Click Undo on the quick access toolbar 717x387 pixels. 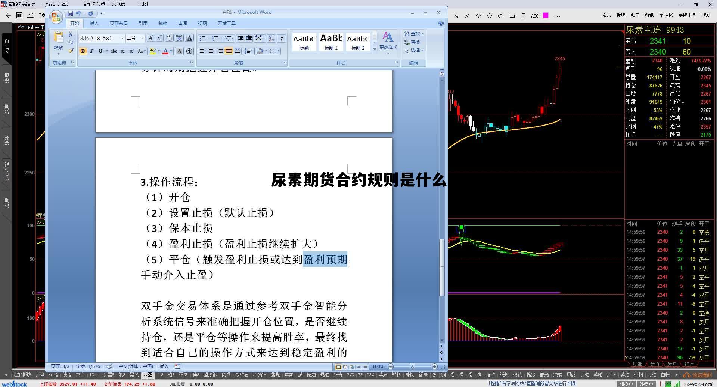coord(78,13)
